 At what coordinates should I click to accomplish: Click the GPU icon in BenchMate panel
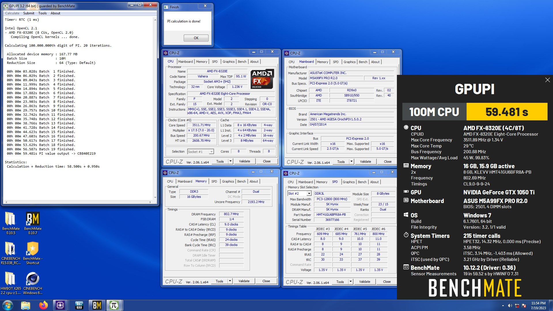pyautogui.click(x=406, y=192)
